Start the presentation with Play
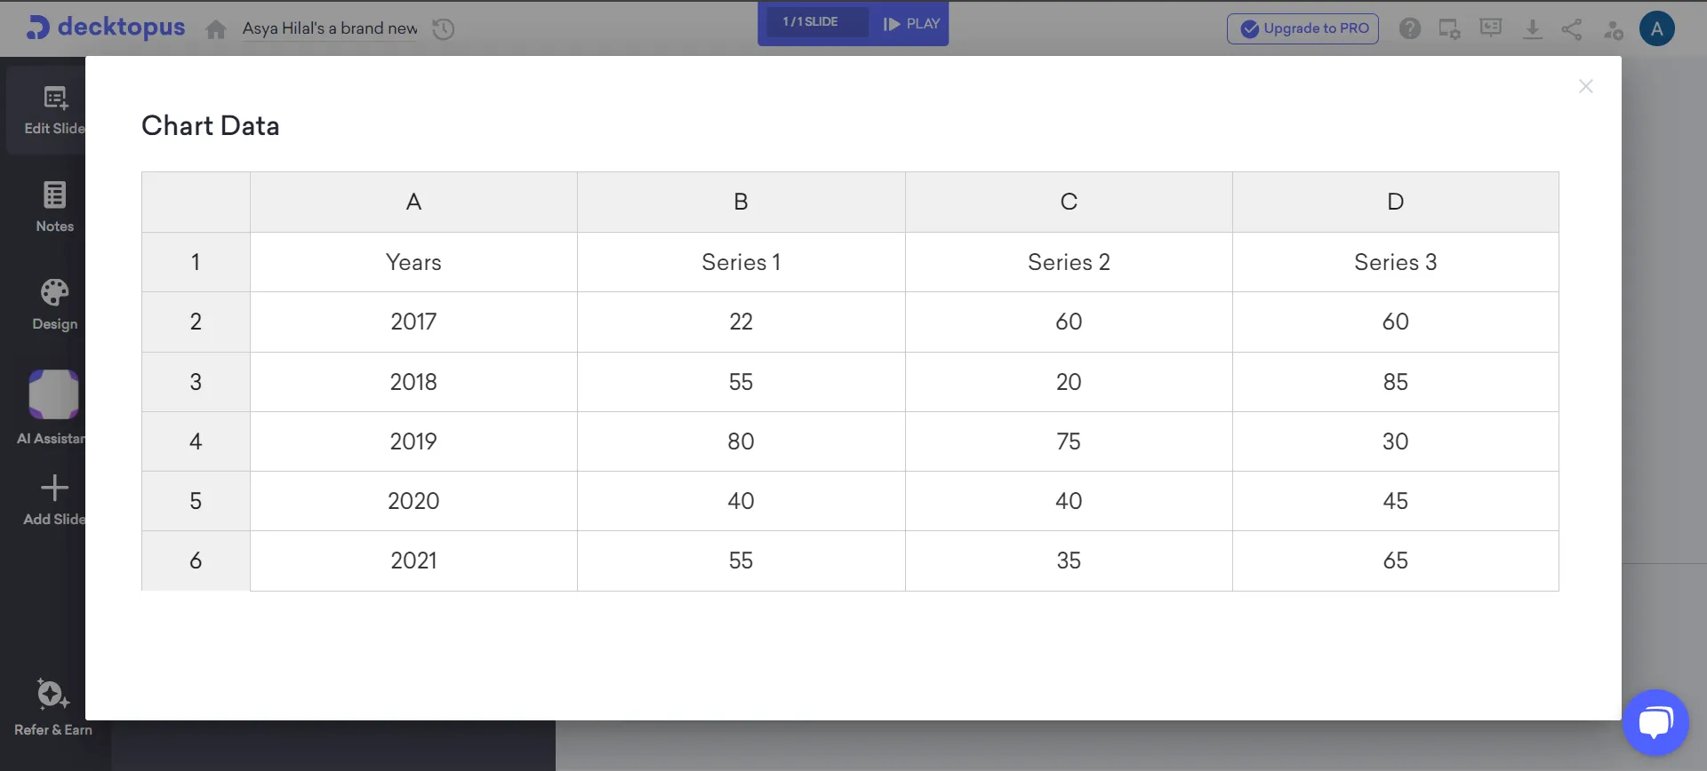Screen dimensions: 1707x771 (910, 24)
